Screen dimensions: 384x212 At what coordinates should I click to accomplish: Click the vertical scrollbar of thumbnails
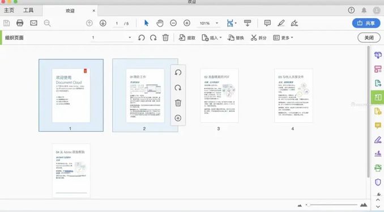click(x=368, y=111)
